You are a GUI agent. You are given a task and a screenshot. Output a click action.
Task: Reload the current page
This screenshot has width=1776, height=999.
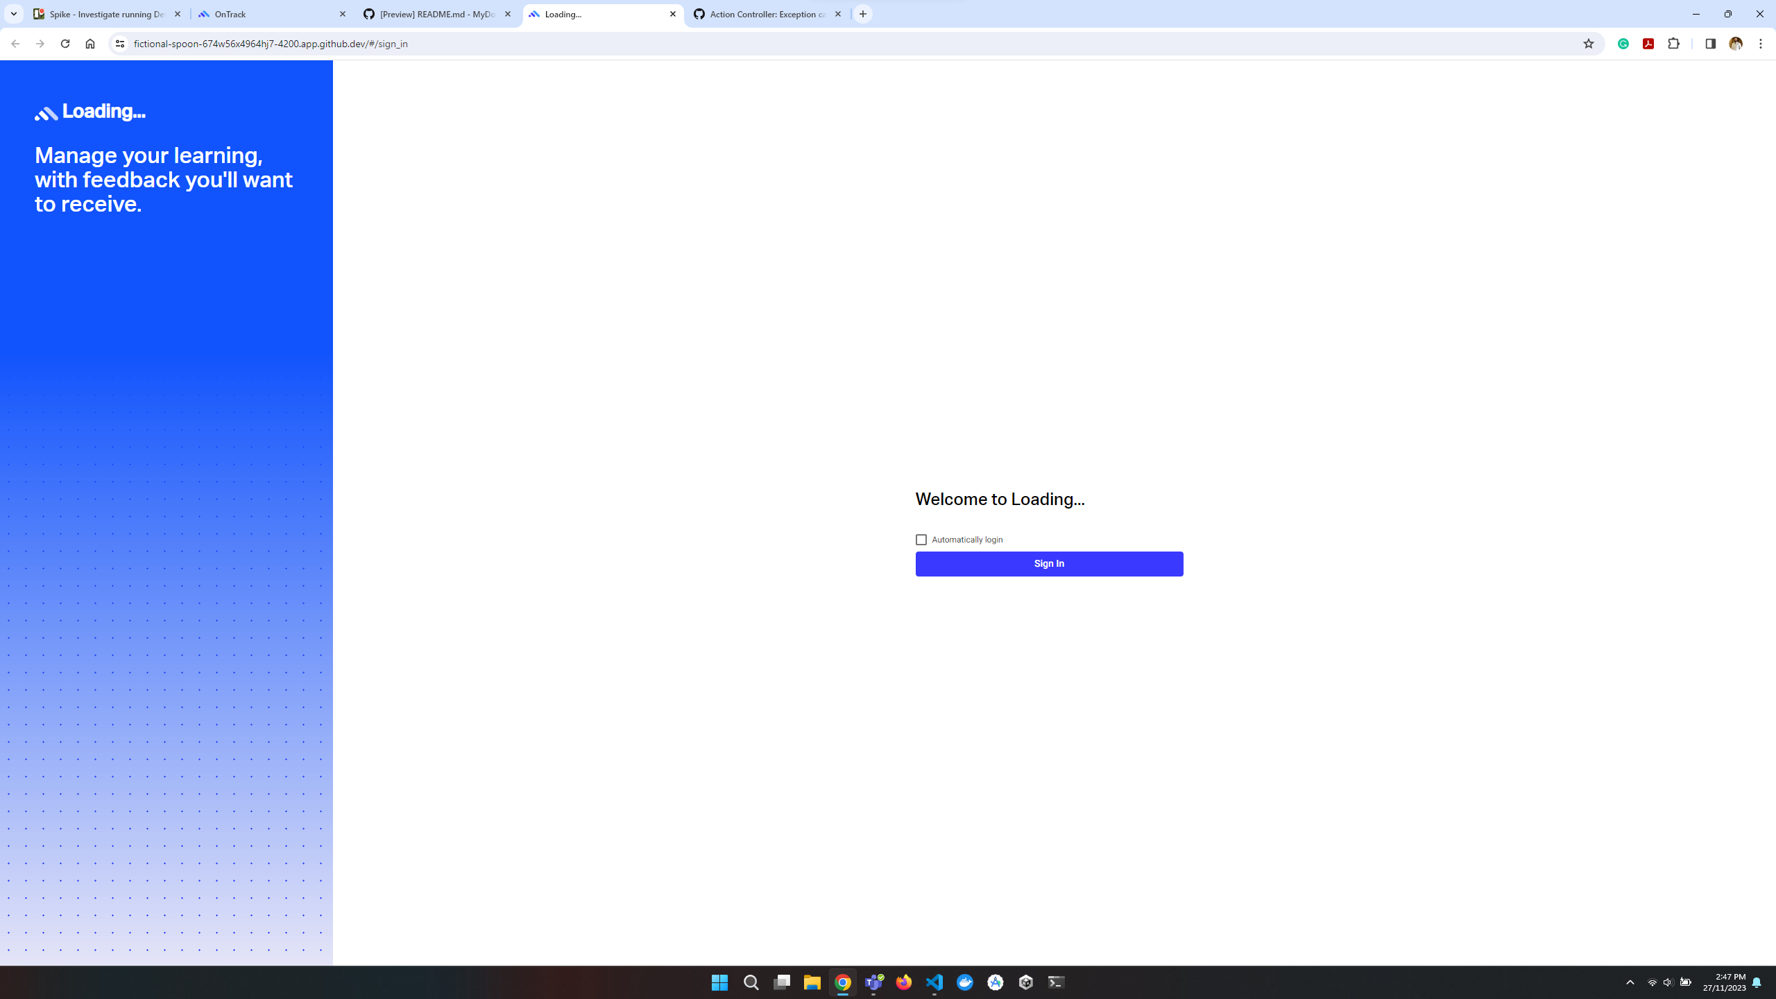tap(65, 44)
